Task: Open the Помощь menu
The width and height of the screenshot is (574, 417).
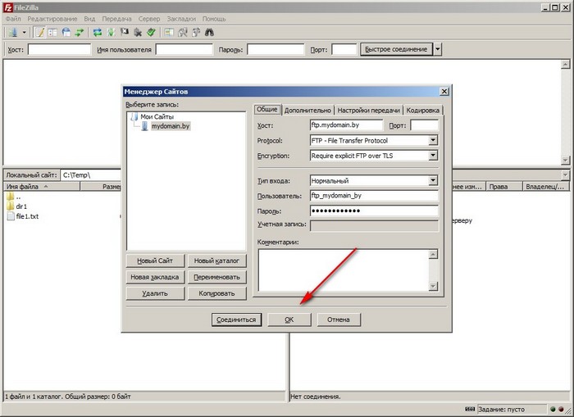Action: point(214,19)
